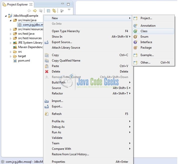Expand the JRE System Library node
This screenshot has height=164, width=178.
point(10,43)
